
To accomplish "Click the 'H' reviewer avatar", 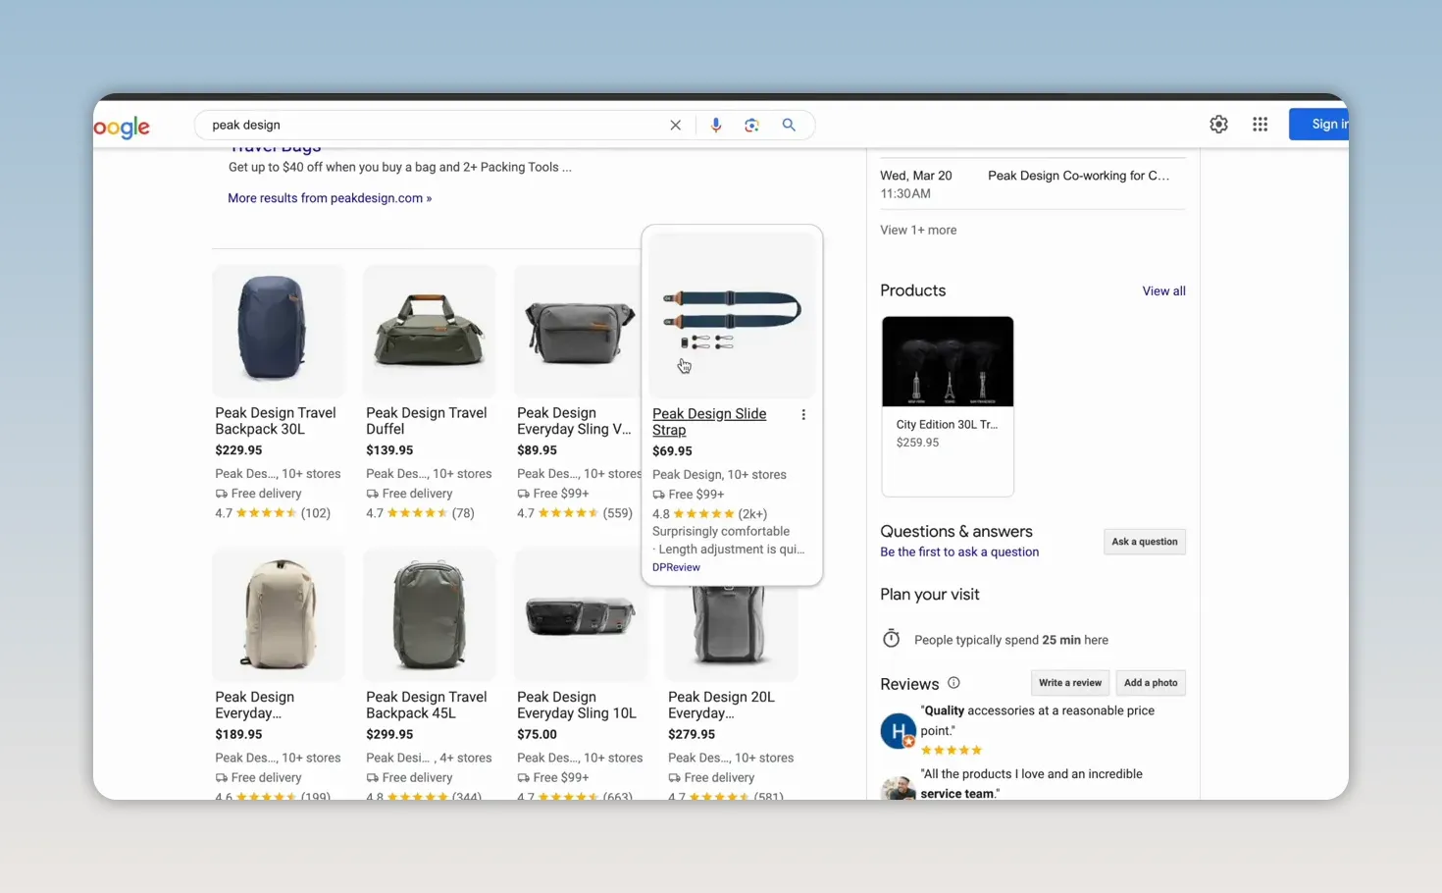I will (898, 731).
